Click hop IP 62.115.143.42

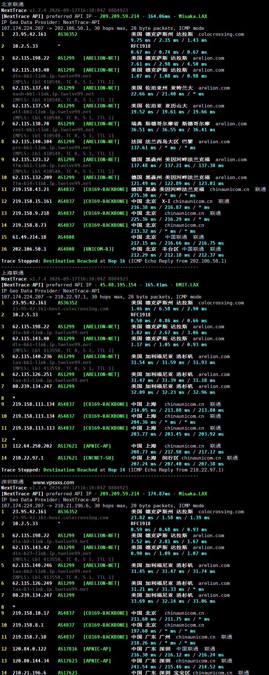[x=31, y=547]
